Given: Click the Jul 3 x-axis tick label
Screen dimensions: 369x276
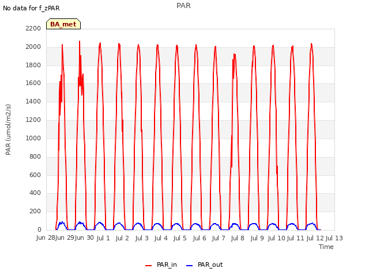Looking at the screenshot, I should point(142,238).
